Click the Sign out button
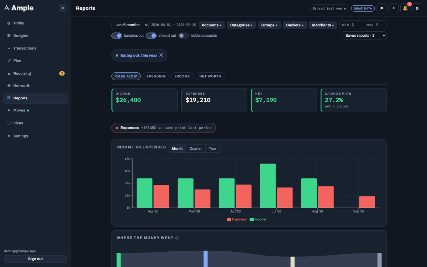The image size is (427, 267). [x=35, y=259]
